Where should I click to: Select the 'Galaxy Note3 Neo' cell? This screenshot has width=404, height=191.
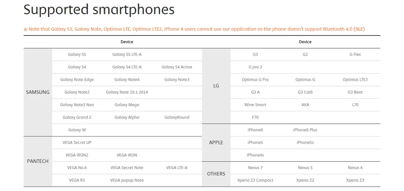pyautogui.click(x=77, y=105)
